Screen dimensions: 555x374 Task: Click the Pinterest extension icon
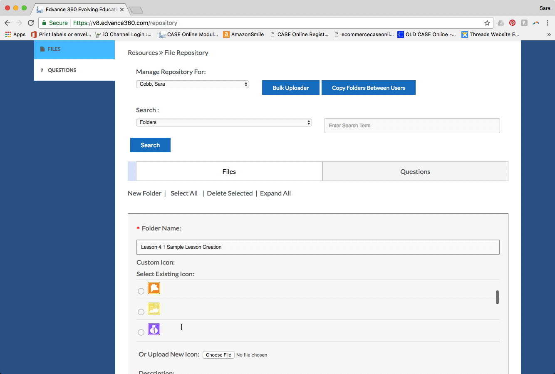click(x=512, y=23)
